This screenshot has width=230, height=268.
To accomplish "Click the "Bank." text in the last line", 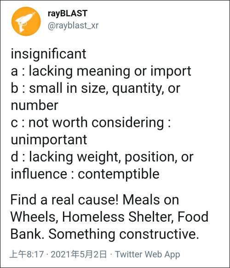I will point(27,234).
